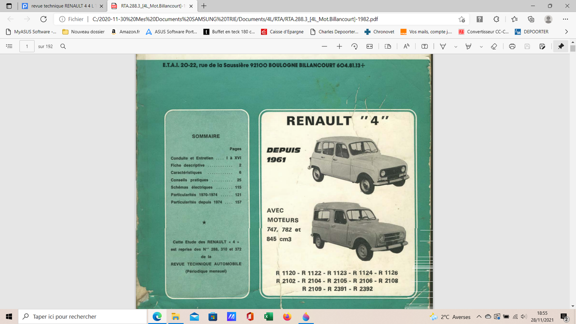Zoom out of the PDF document
This screenshot has height=324, width=576.
click(x=324, y=46)
